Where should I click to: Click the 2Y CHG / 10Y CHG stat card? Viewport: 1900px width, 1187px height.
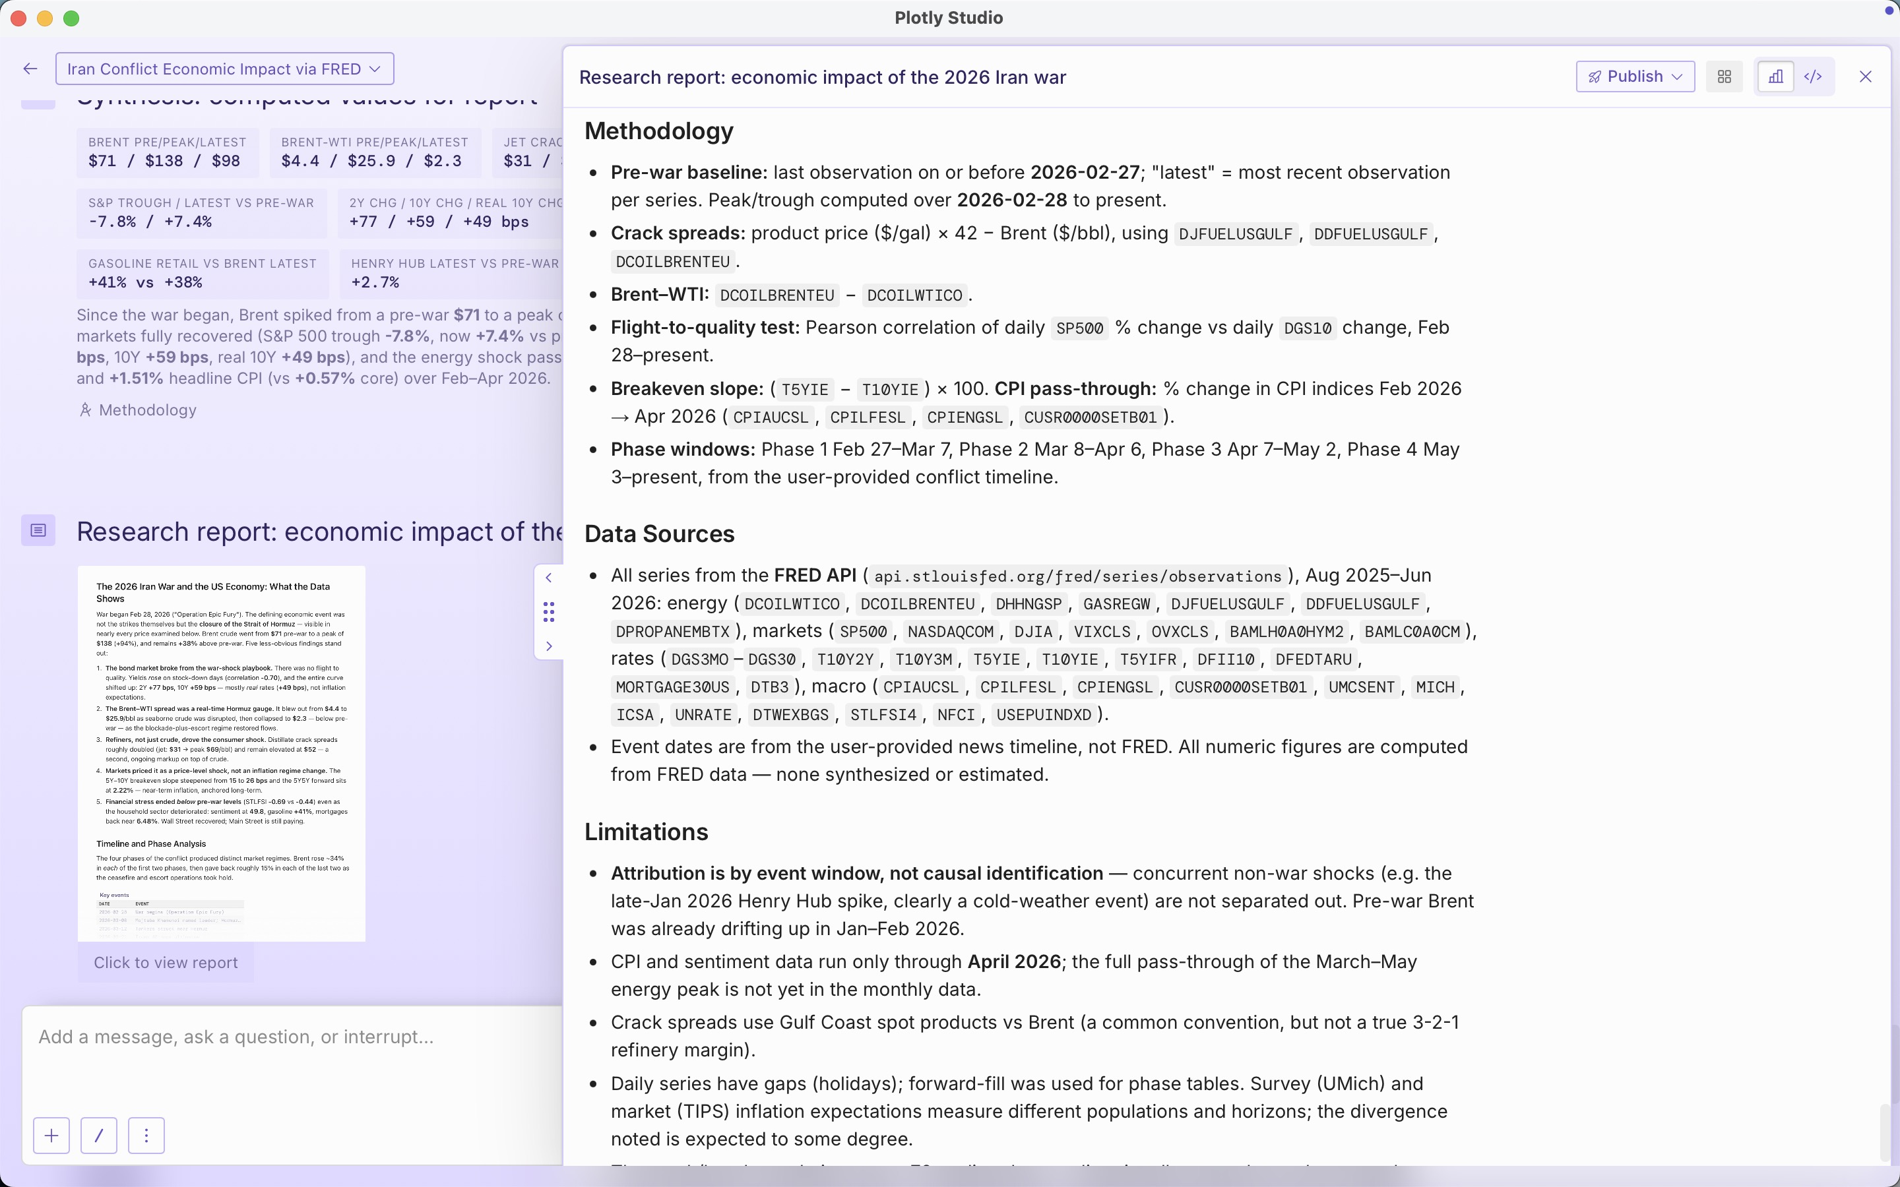click(x=451, y=213)
